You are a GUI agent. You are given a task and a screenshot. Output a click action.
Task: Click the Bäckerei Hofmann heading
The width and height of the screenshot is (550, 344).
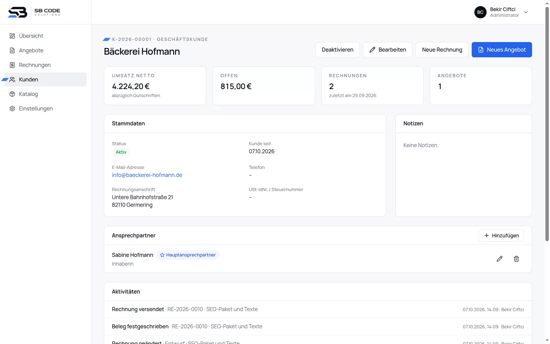[x=142, y=52]
